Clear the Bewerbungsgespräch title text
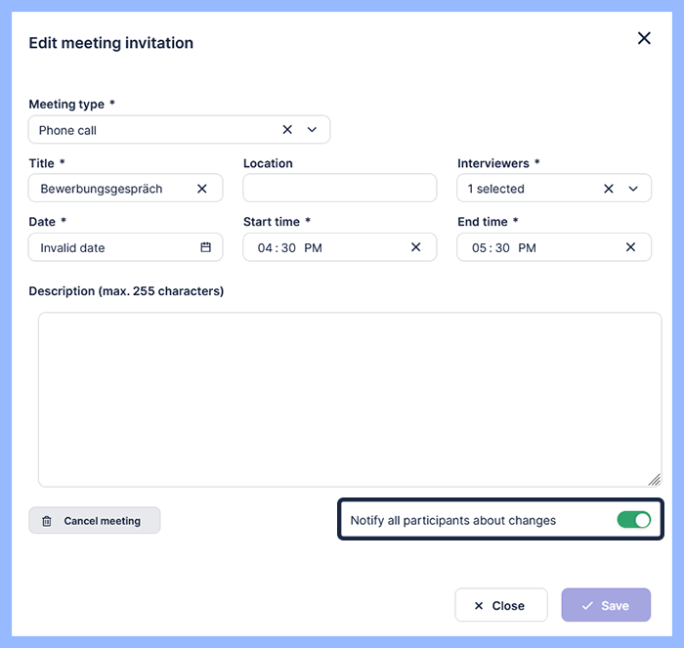 click(x=202, y=189)
